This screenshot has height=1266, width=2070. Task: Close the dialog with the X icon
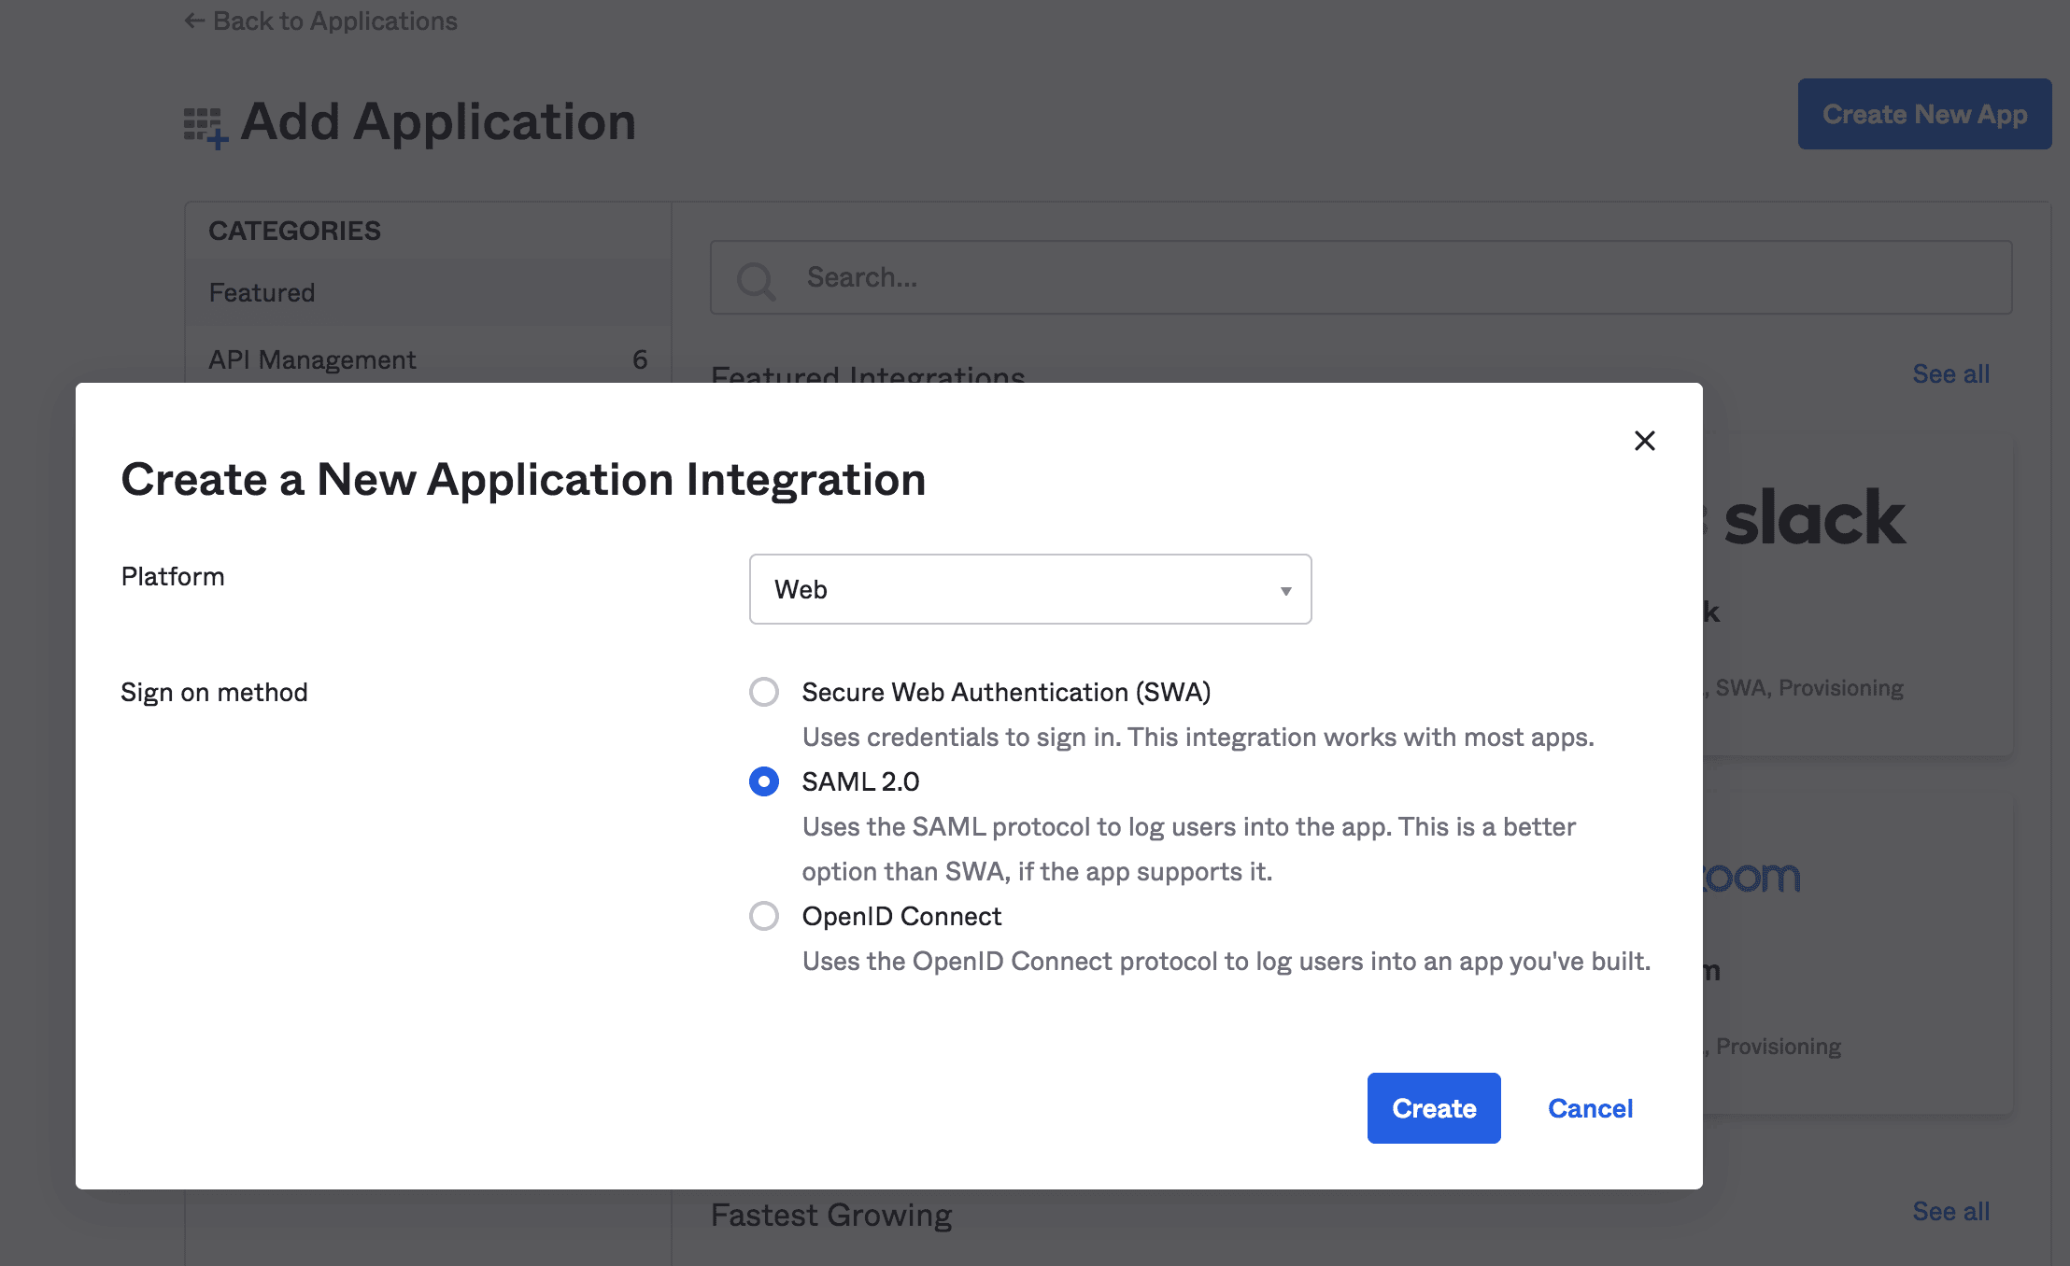1644,441
